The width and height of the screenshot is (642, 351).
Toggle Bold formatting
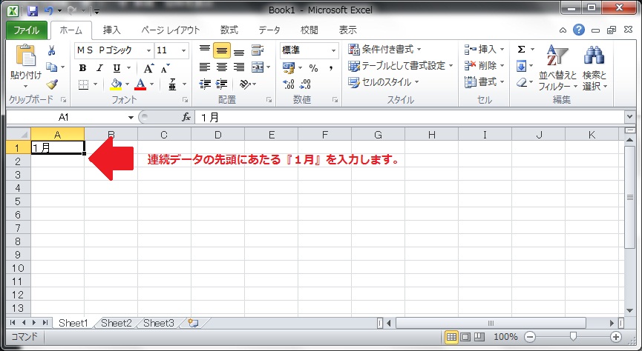pyautogui.click(x=82, y=68)
